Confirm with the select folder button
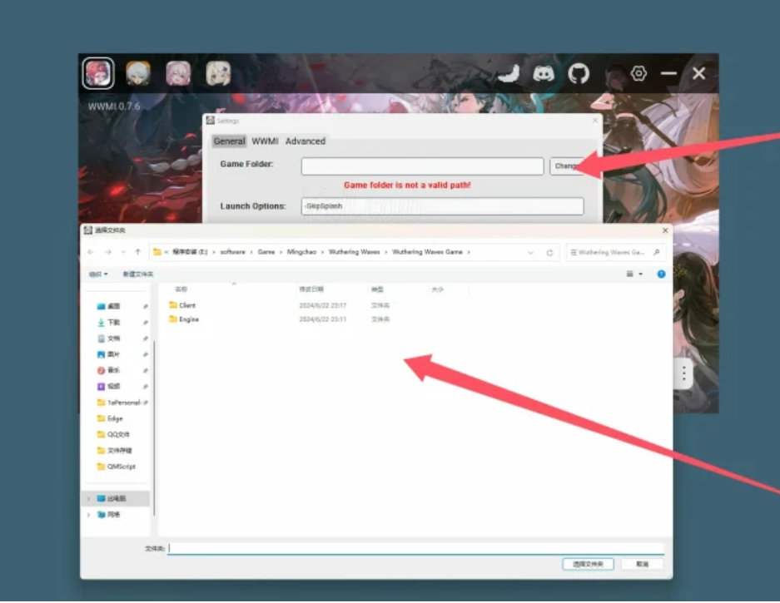 [x=588, y=564]
